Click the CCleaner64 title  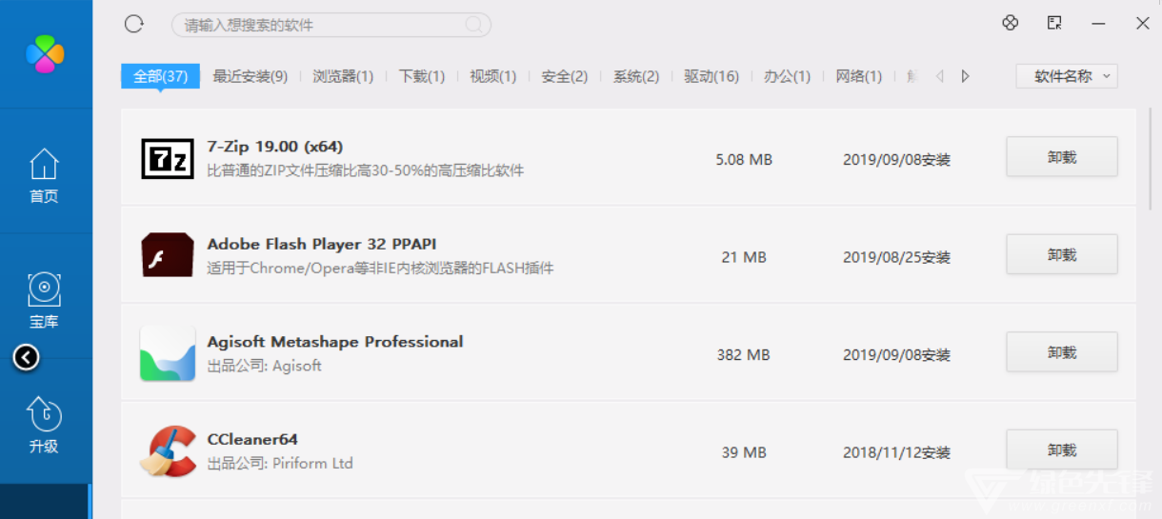tap(252, 439)
